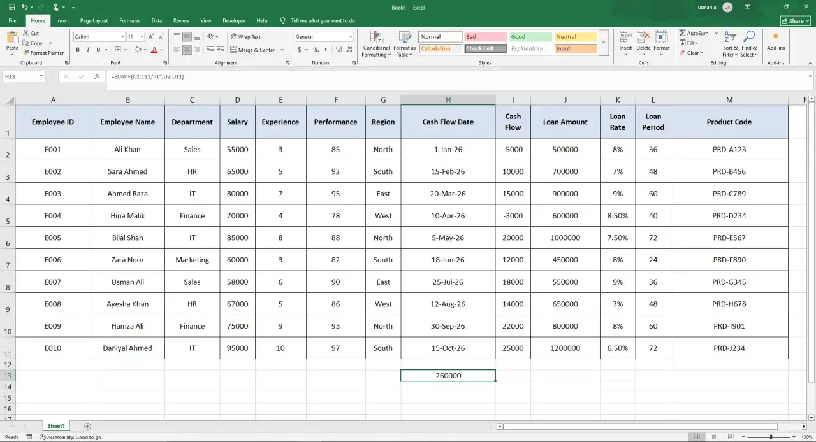The height and width of the screenshot is (442, 816).
Task: Open AutoSum from the Editing group
Action: pyautogui.click(x=694, y=33)
